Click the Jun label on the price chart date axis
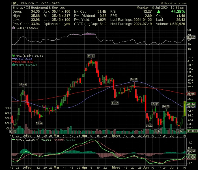Viewport: 198px width, 170px height. click(146, 136)
